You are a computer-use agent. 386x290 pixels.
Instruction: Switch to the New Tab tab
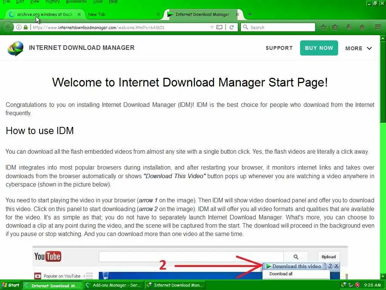coord(96,15)
